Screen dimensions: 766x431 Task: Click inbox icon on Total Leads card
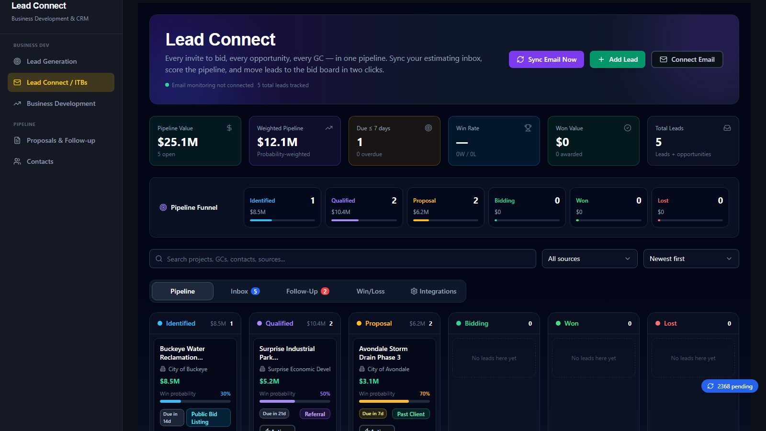727,128
